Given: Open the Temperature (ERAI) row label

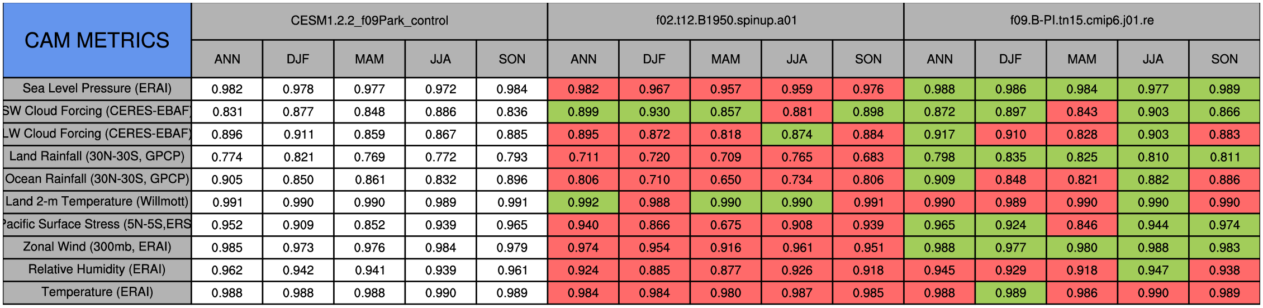Looking at the screenshot, I should [97, 292].
